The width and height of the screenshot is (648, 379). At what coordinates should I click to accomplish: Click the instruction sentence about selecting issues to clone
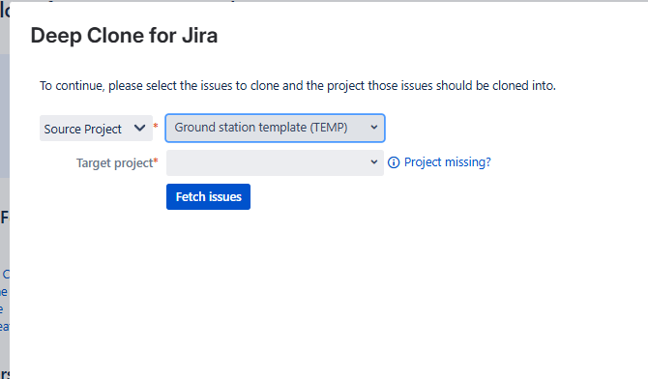pos(298,85)
